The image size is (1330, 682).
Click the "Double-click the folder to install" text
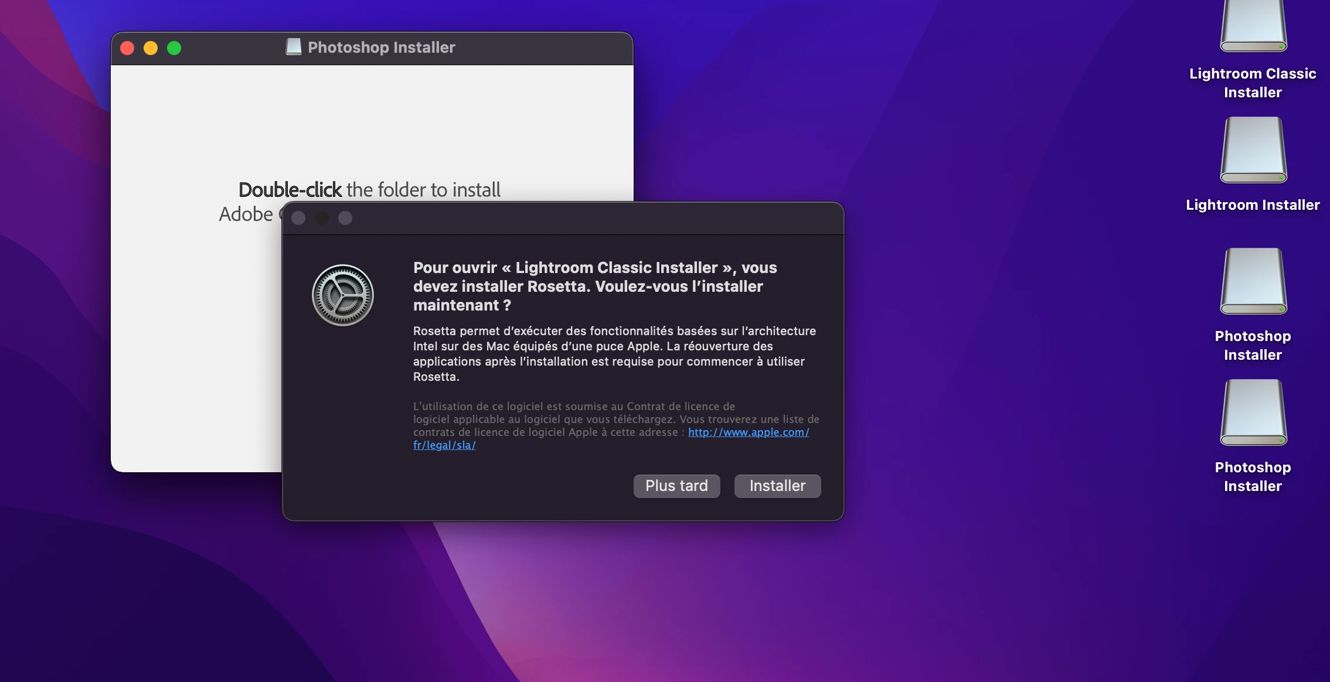click(369, 190)
